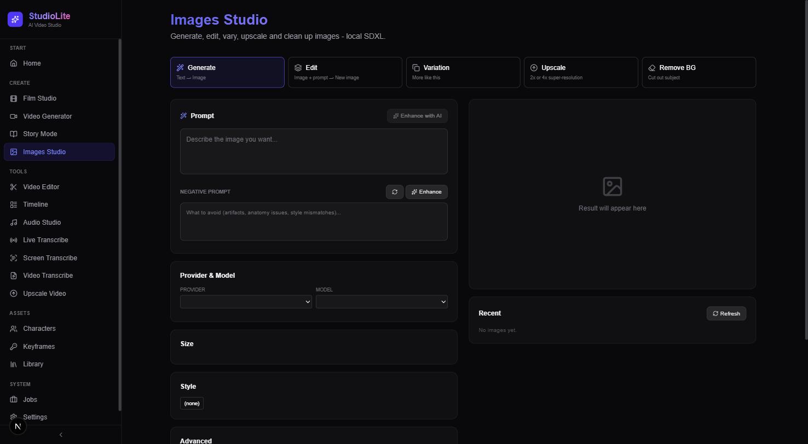Image resolution: width=808 pixels, height=444 pixels.
Task: Open Settings from the sidebar
Action: [x=59, y=417]
